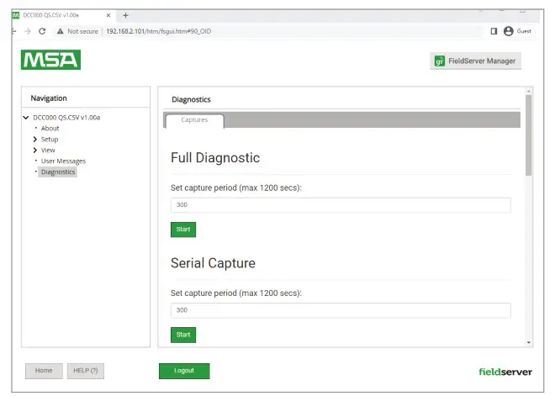Reload the browser page
The height and width of the screenshot is (396, 555).
42,31
